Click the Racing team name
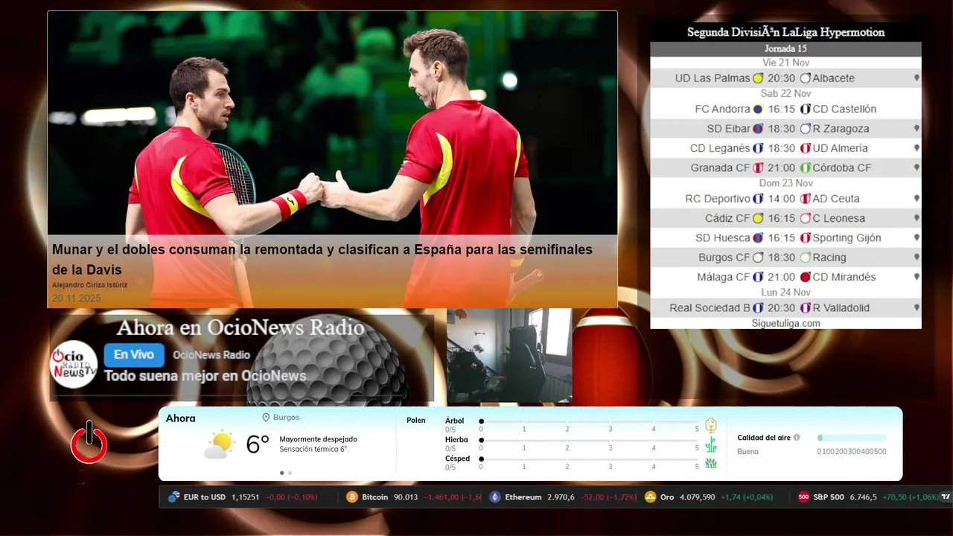Viewport: 953px width, 536px height. [x=829, y=258]
